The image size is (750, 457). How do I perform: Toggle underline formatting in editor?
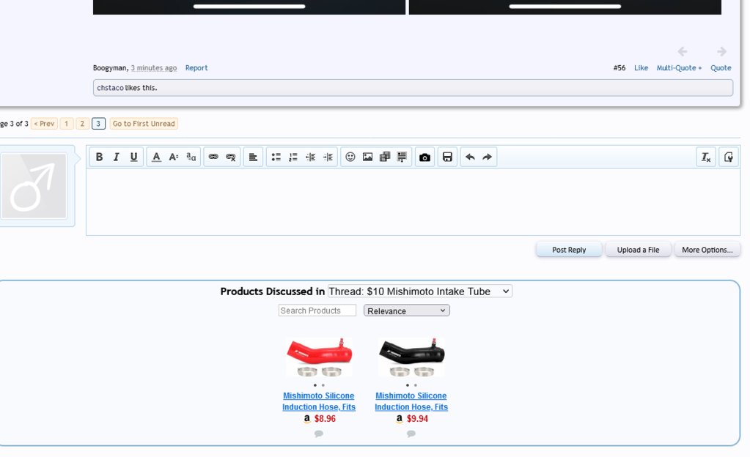[133, 157]
